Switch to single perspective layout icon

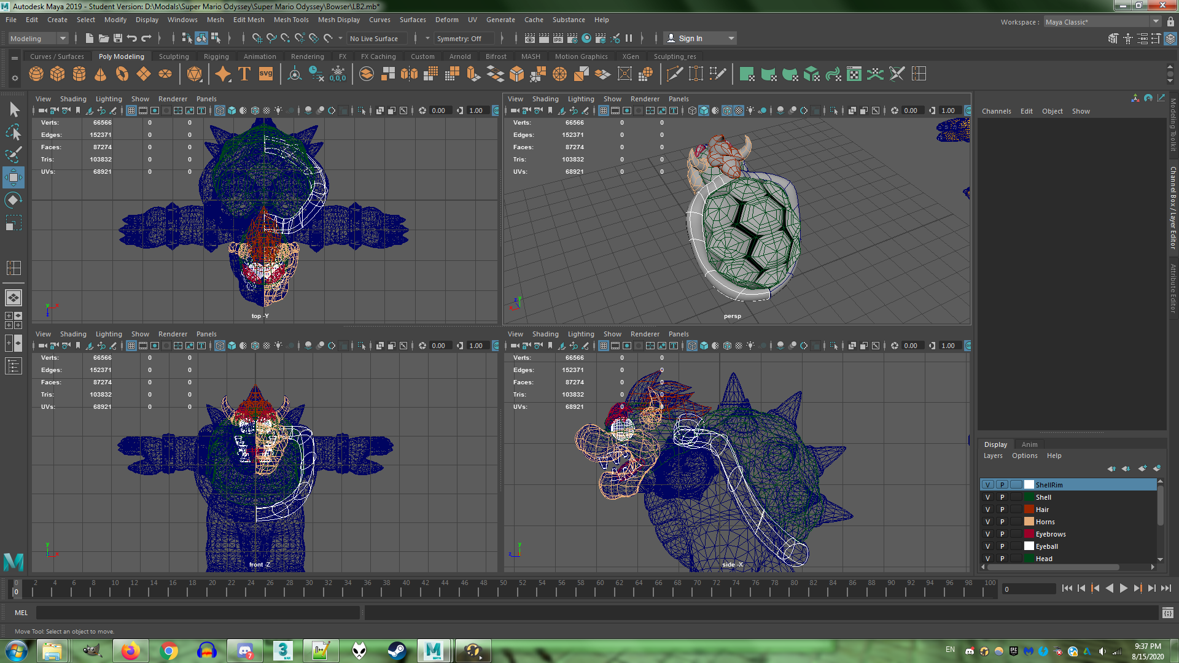[14, 298]
